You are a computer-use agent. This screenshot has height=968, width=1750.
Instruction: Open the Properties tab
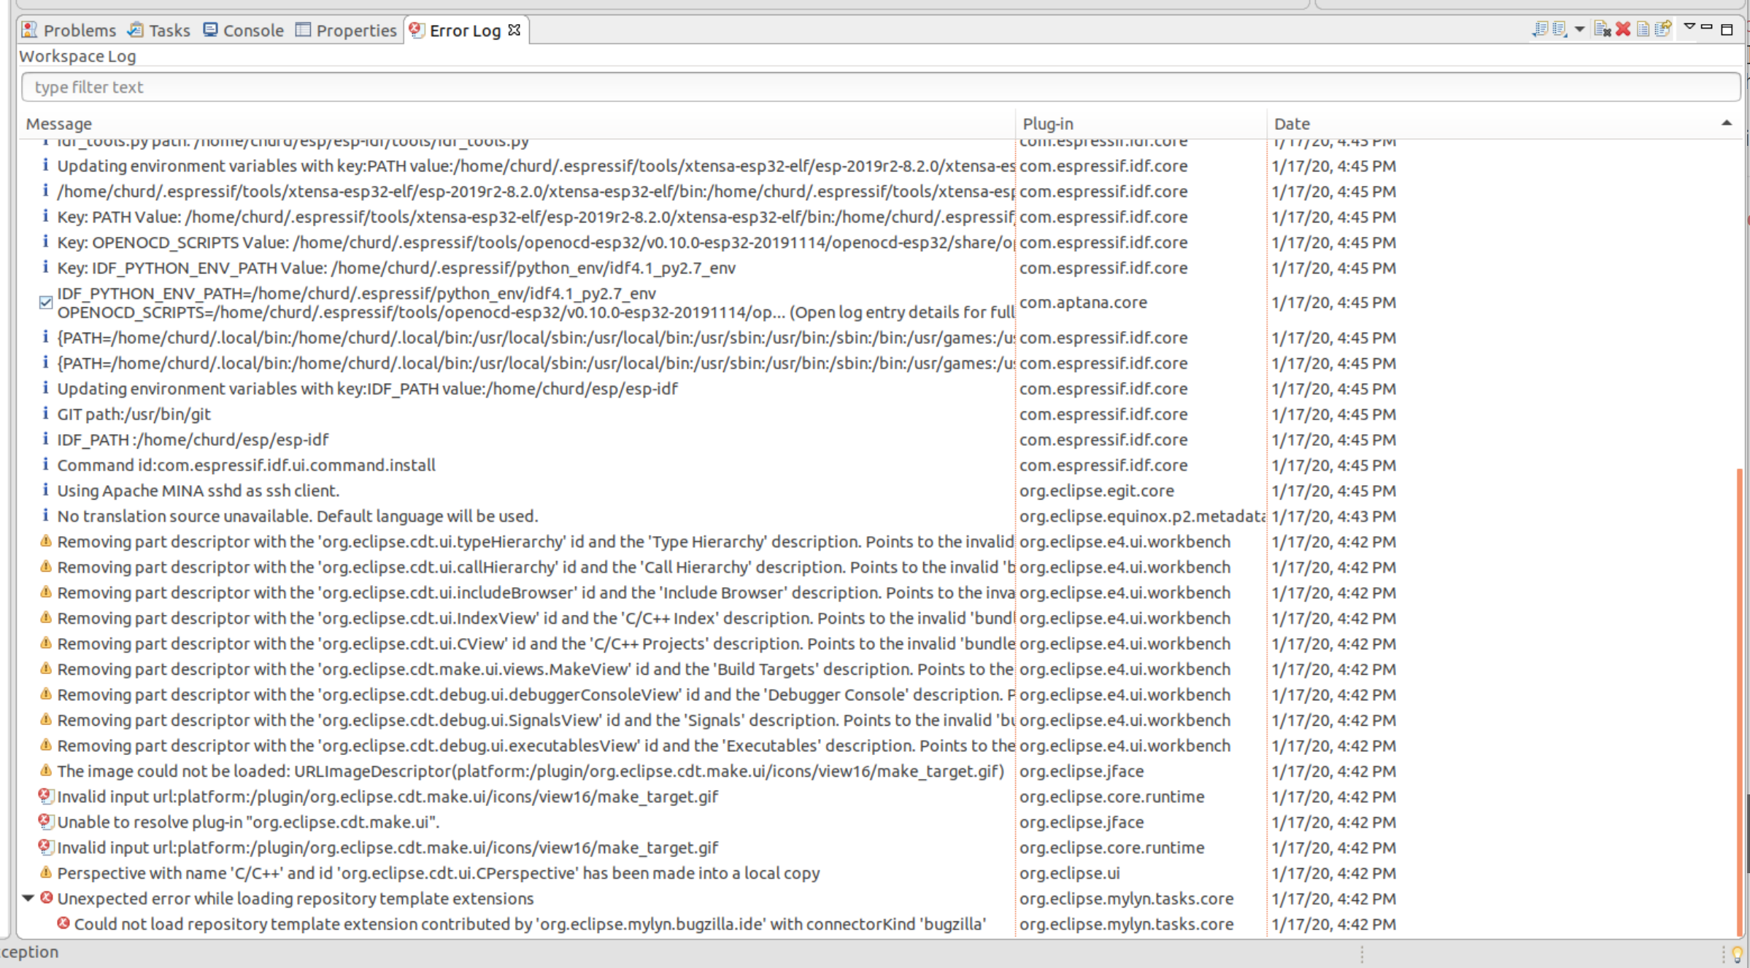point(346,30)
